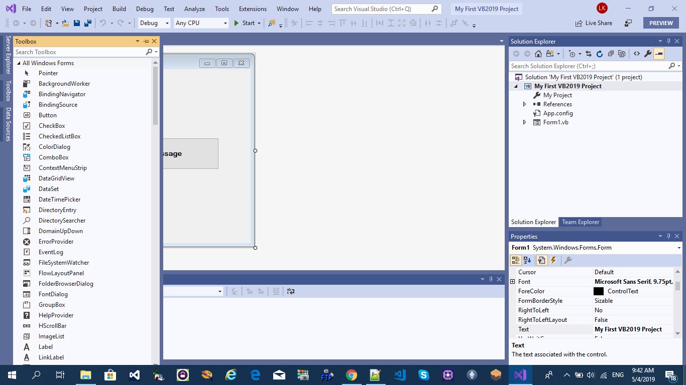Click the Collapse All icon in Solution Explorer

[x=611, y=54]
